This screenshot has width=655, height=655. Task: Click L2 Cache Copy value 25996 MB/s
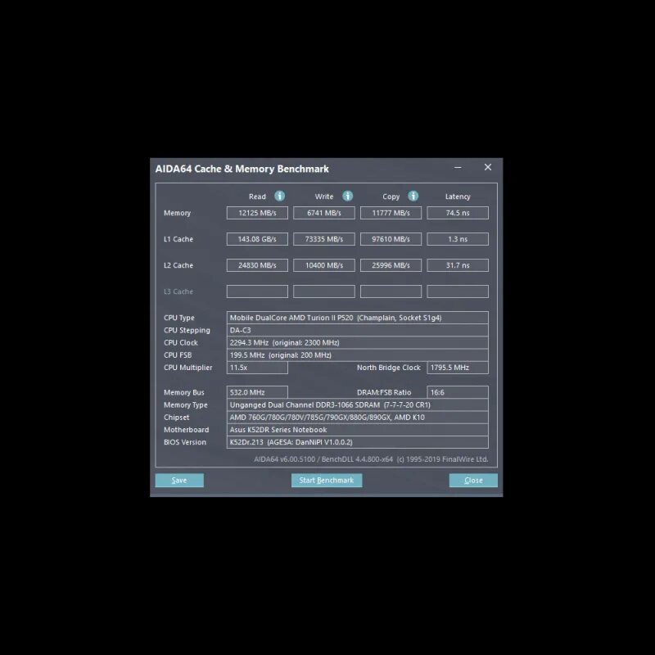click(x=391, y=265)
